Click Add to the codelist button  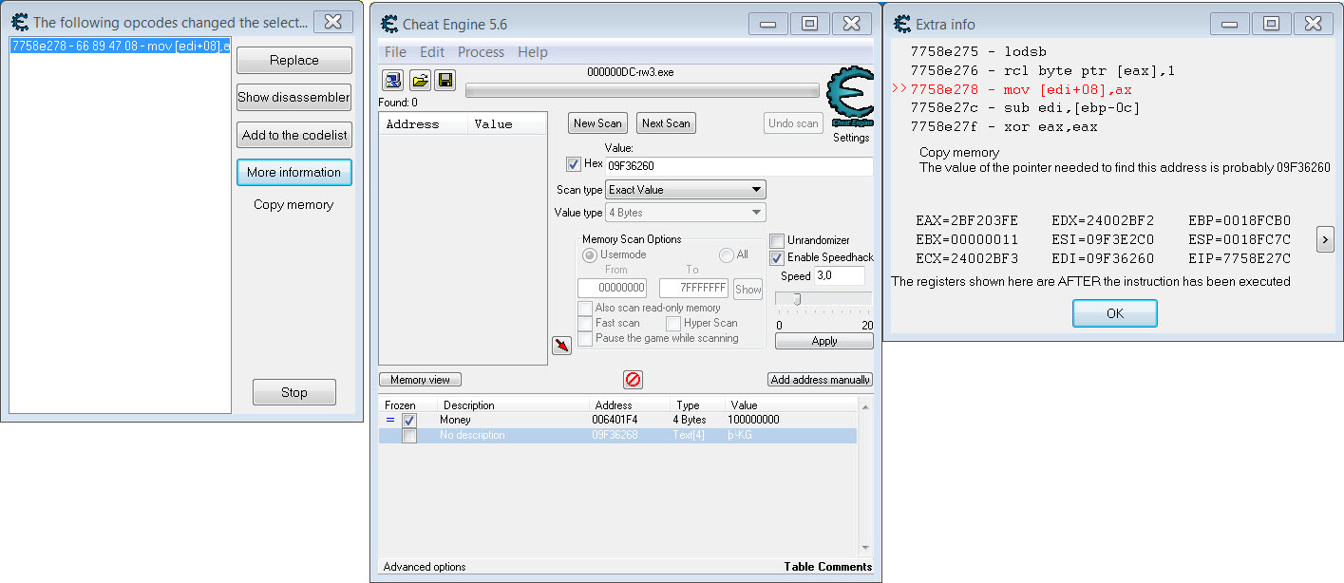point(294,135)
